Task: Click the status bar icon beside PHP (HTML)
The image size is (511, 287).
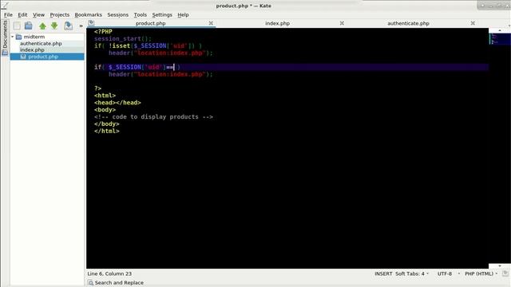Action: click(x=505, y=273)
